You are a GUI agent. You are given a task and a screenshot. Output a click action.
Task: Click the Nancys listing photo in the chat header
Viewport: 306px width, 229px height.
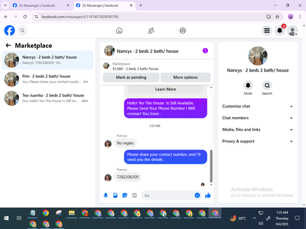110,51
